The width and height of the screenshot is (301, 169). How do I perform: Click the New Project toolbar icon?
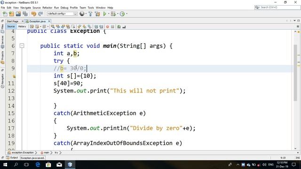(11, 14)
